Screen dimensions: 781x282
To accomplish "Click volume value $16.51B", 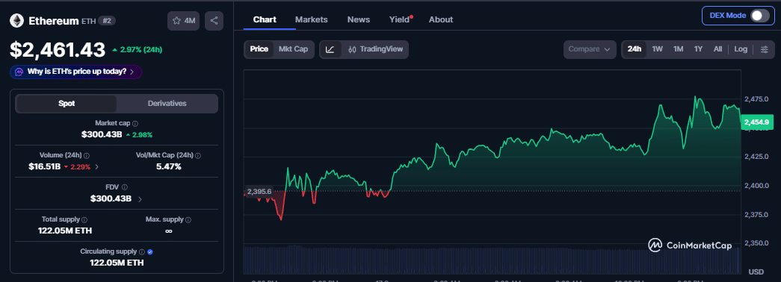I will [x=44, y=166].
